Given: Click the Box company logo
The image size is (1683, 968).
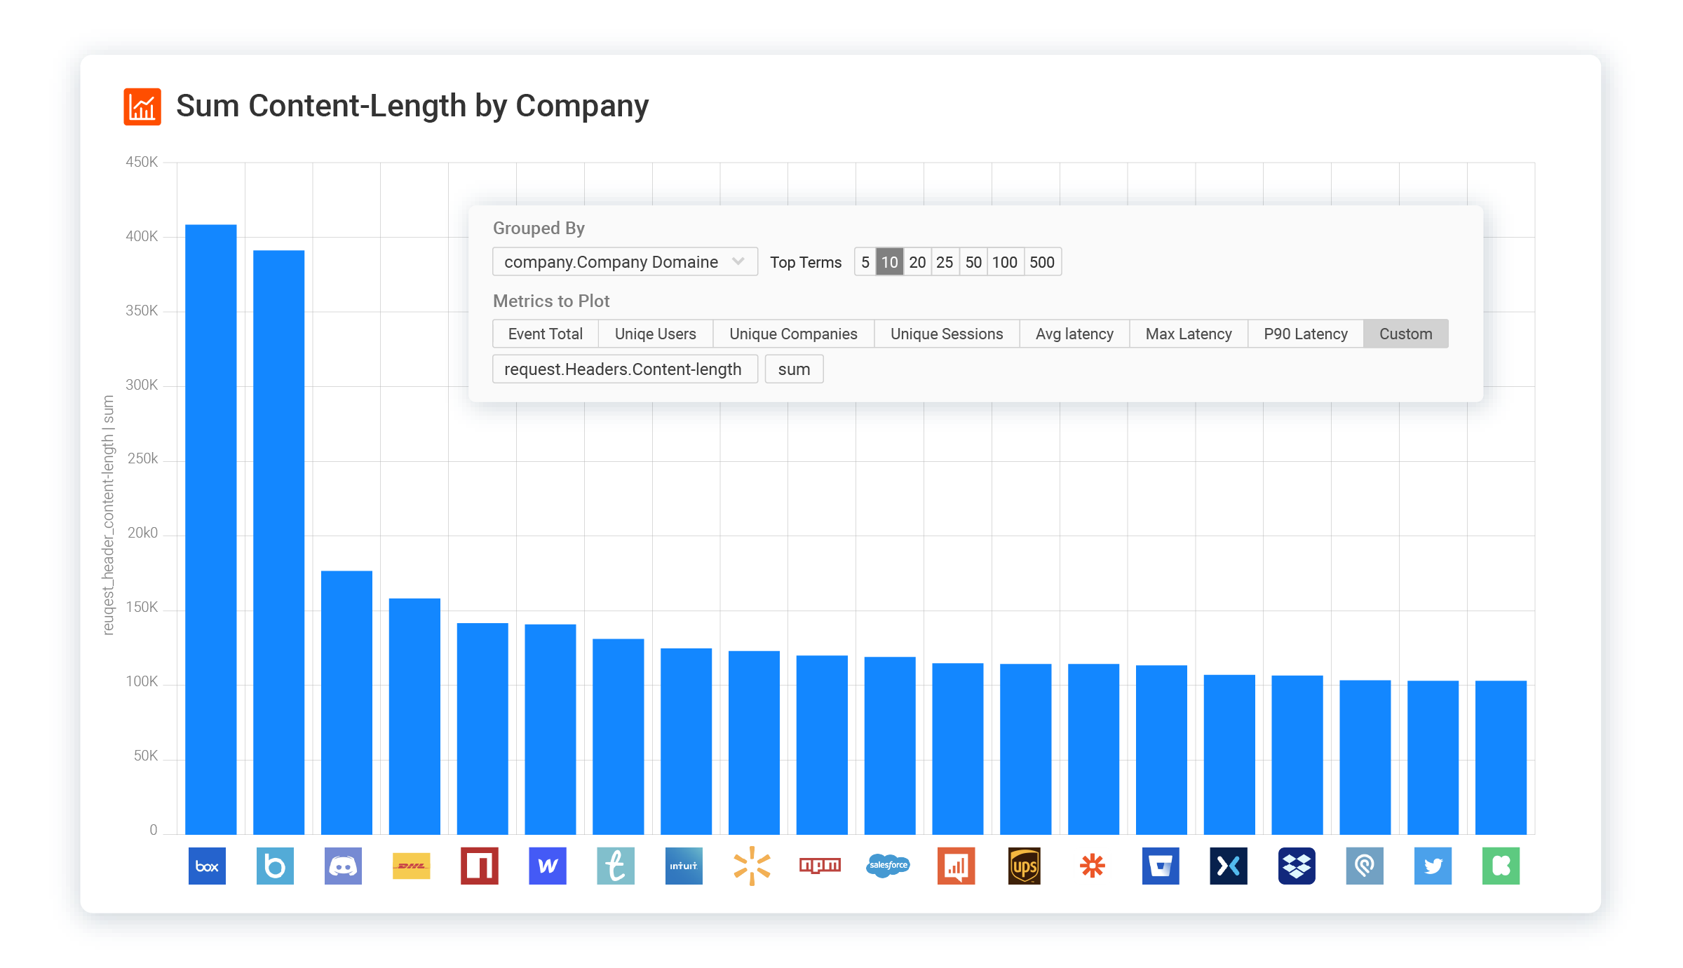Looking at the screenshot, I should point(207,866).
